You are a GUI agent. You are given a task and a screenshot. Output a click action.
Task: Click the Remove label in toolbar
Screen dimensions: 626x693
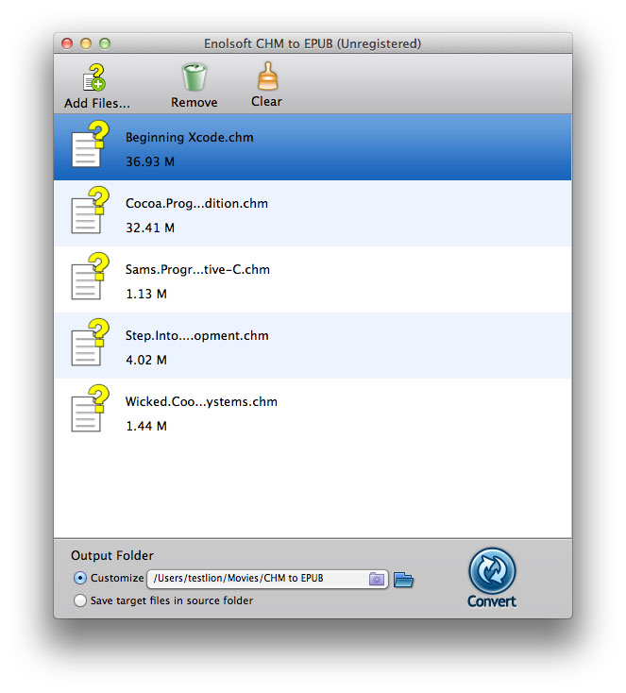(x=195, y=103)
